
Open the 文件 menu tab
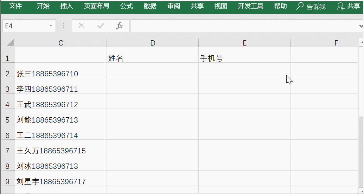click(15, 6)
